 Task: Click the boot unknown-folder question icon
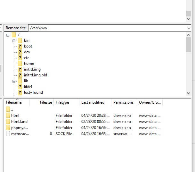coord(20,46)
